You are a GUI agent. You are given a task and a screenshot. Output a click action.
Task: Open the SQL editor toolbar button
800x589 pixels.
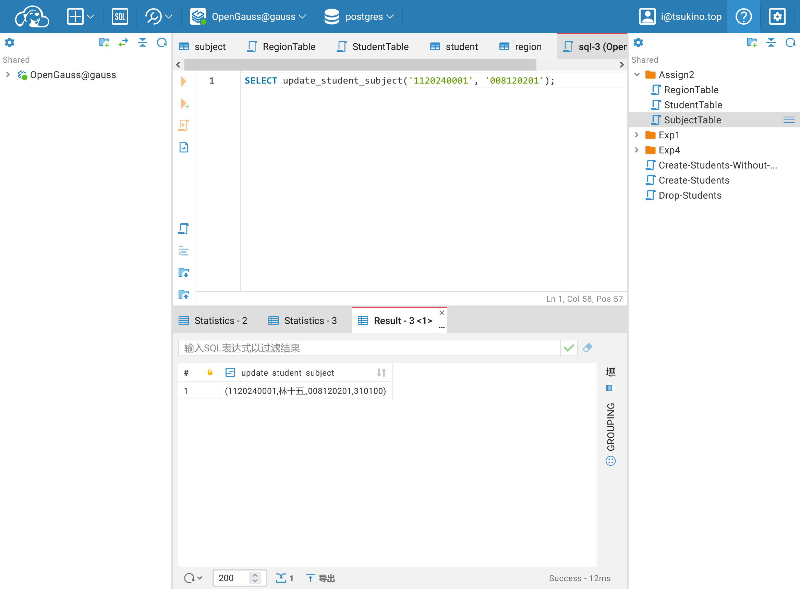120,16
